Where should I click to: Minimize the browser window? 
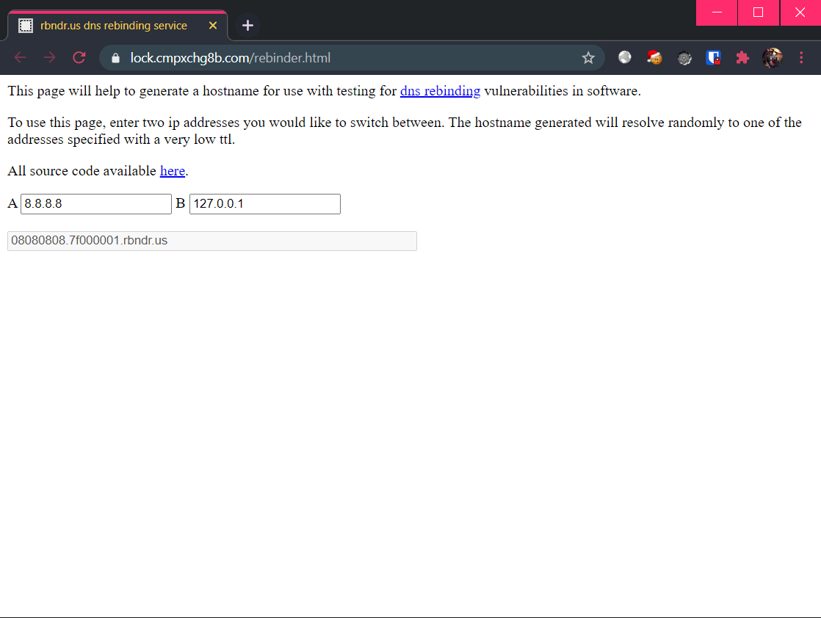point(717,12)
